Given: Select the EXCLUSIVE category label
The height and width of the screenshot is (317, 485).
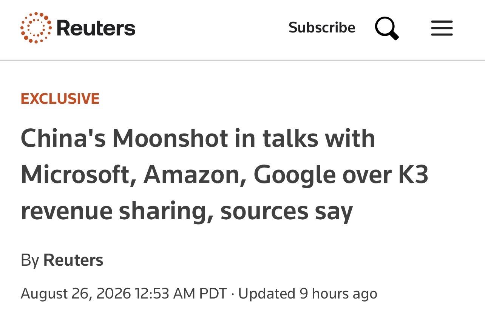Looking at the screenshot, I should pyautogui.click(x=60, y=99).
